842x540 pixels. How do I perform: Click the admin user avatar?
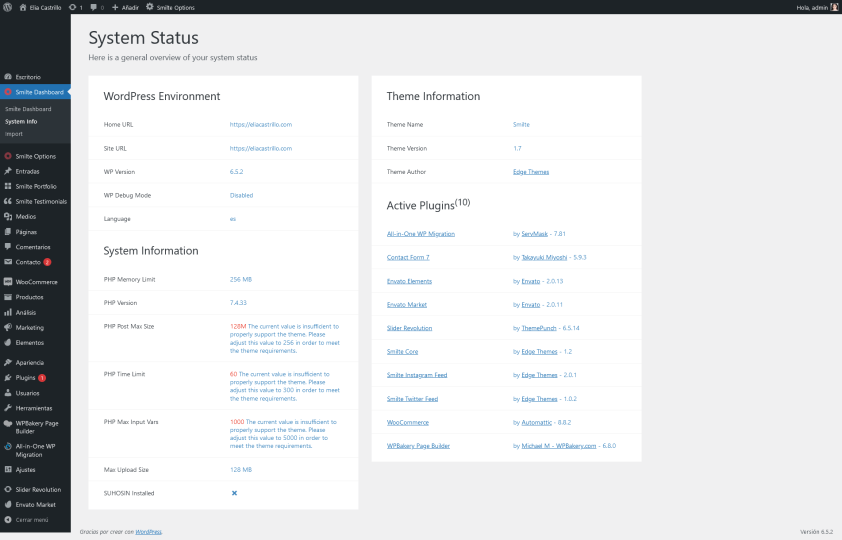[834, 7]
